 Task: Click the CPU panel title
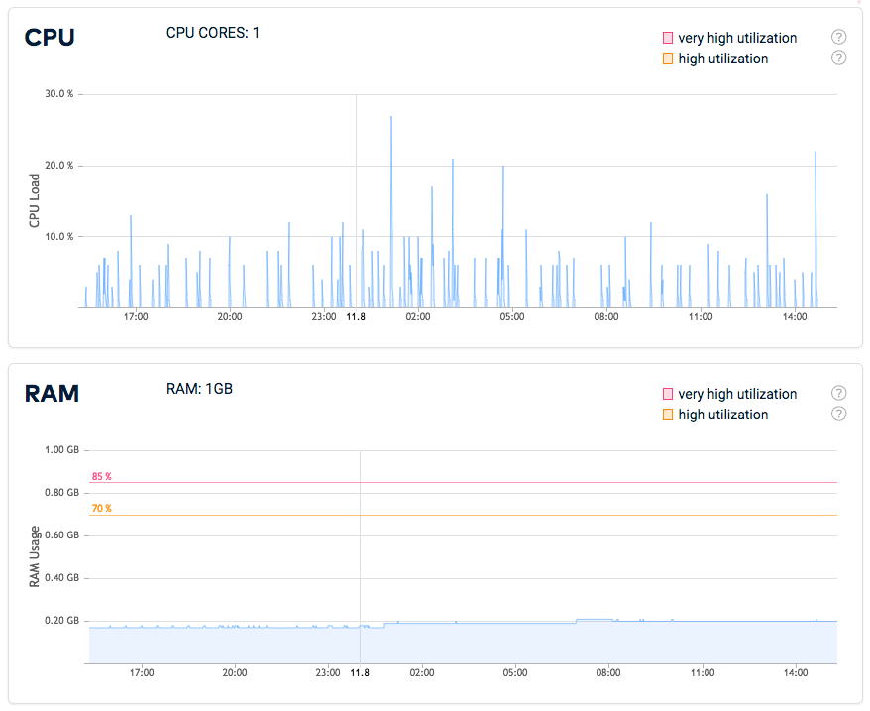[52, 37]
